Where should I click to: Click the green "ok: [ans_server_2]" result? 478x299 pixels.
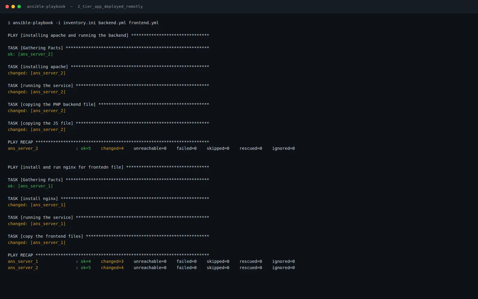click(30, 54)
